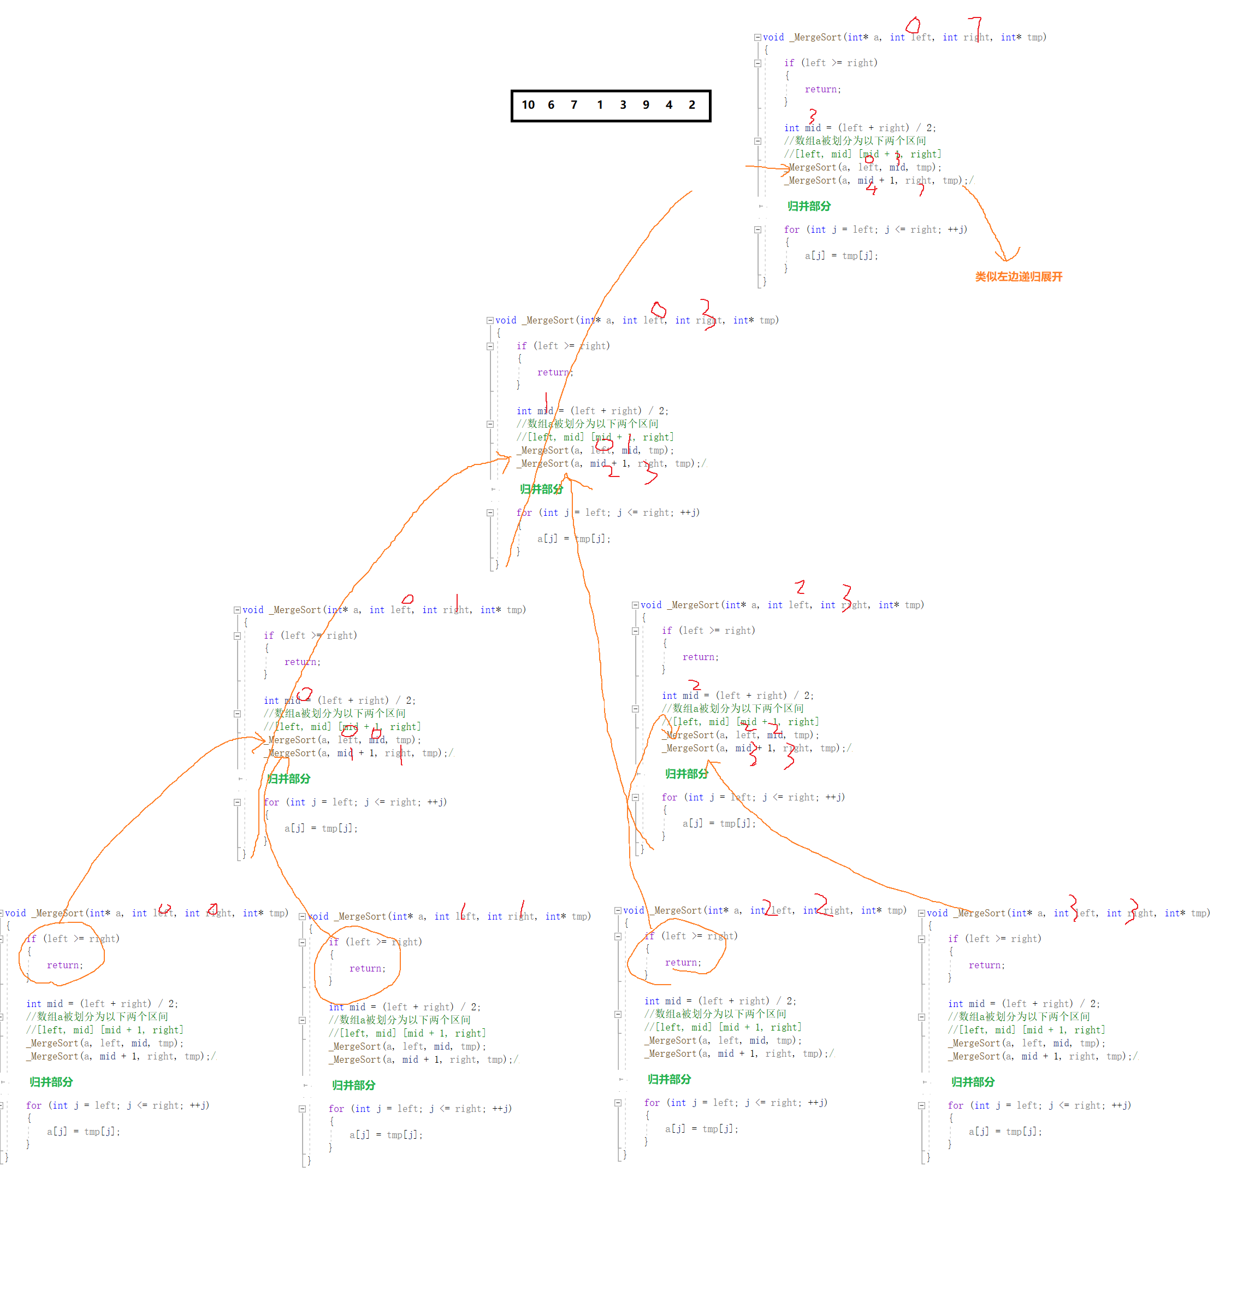Collapse void _MergeSort fold in block below the array box
Screen dimensions: 1249x1301
(x=489, y=321)
